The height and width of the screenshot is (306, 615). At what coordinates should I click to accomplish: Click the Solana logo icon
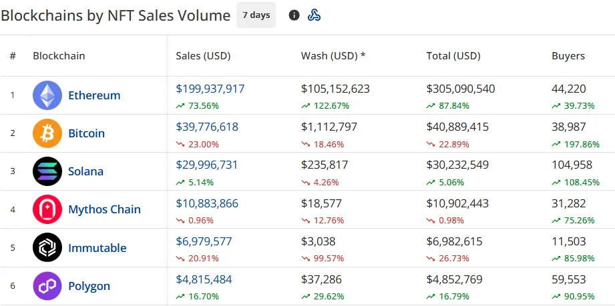47,171
